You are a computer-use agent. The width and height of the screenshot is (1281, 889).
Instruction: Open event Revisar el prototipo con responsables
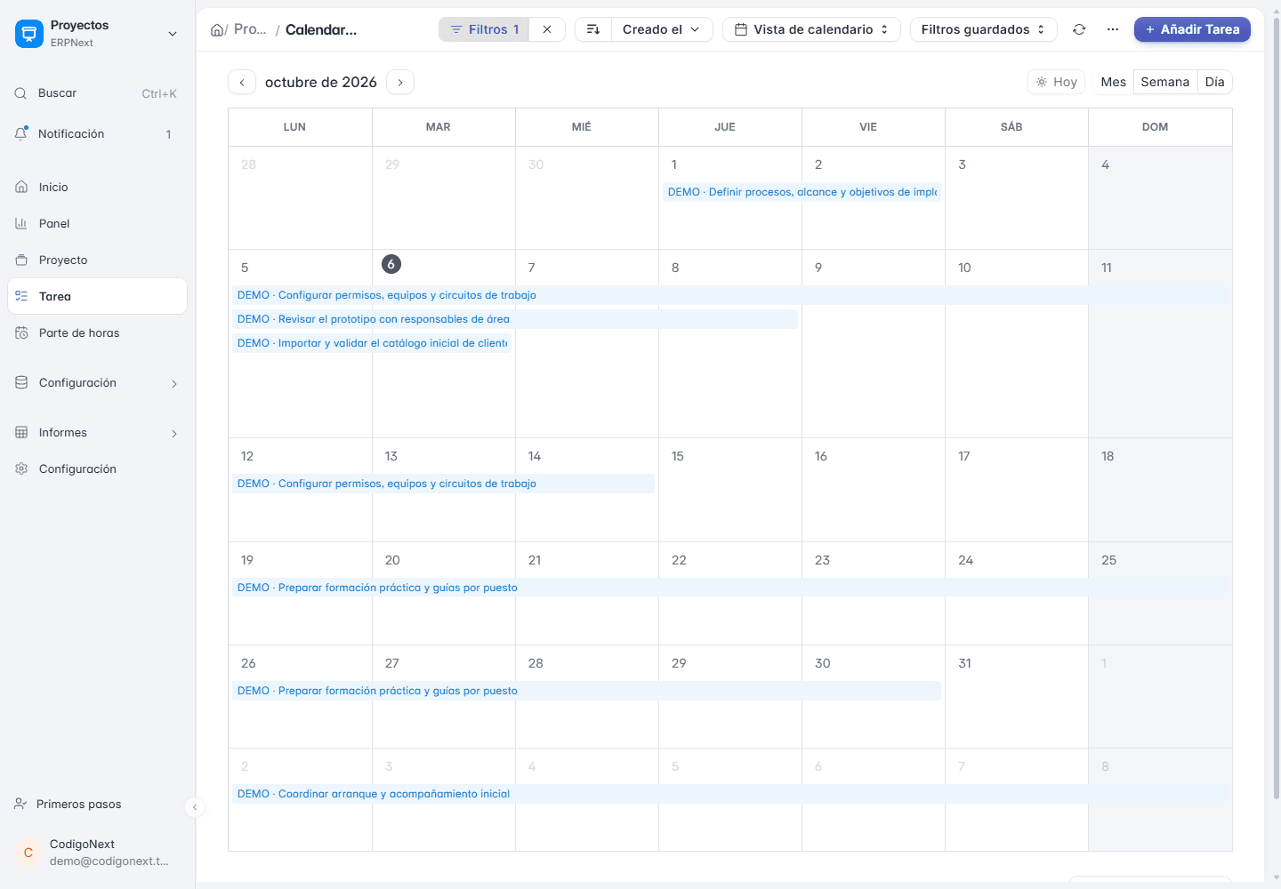515,319
